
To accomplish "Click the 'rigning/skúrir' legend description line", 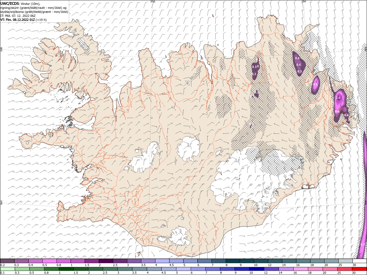I will pyautogui.click(x=34, y=8).
